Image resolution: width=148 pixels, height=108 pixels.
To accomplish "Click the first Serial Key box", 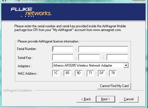I will pyautogui.click(x=62, y=57).
